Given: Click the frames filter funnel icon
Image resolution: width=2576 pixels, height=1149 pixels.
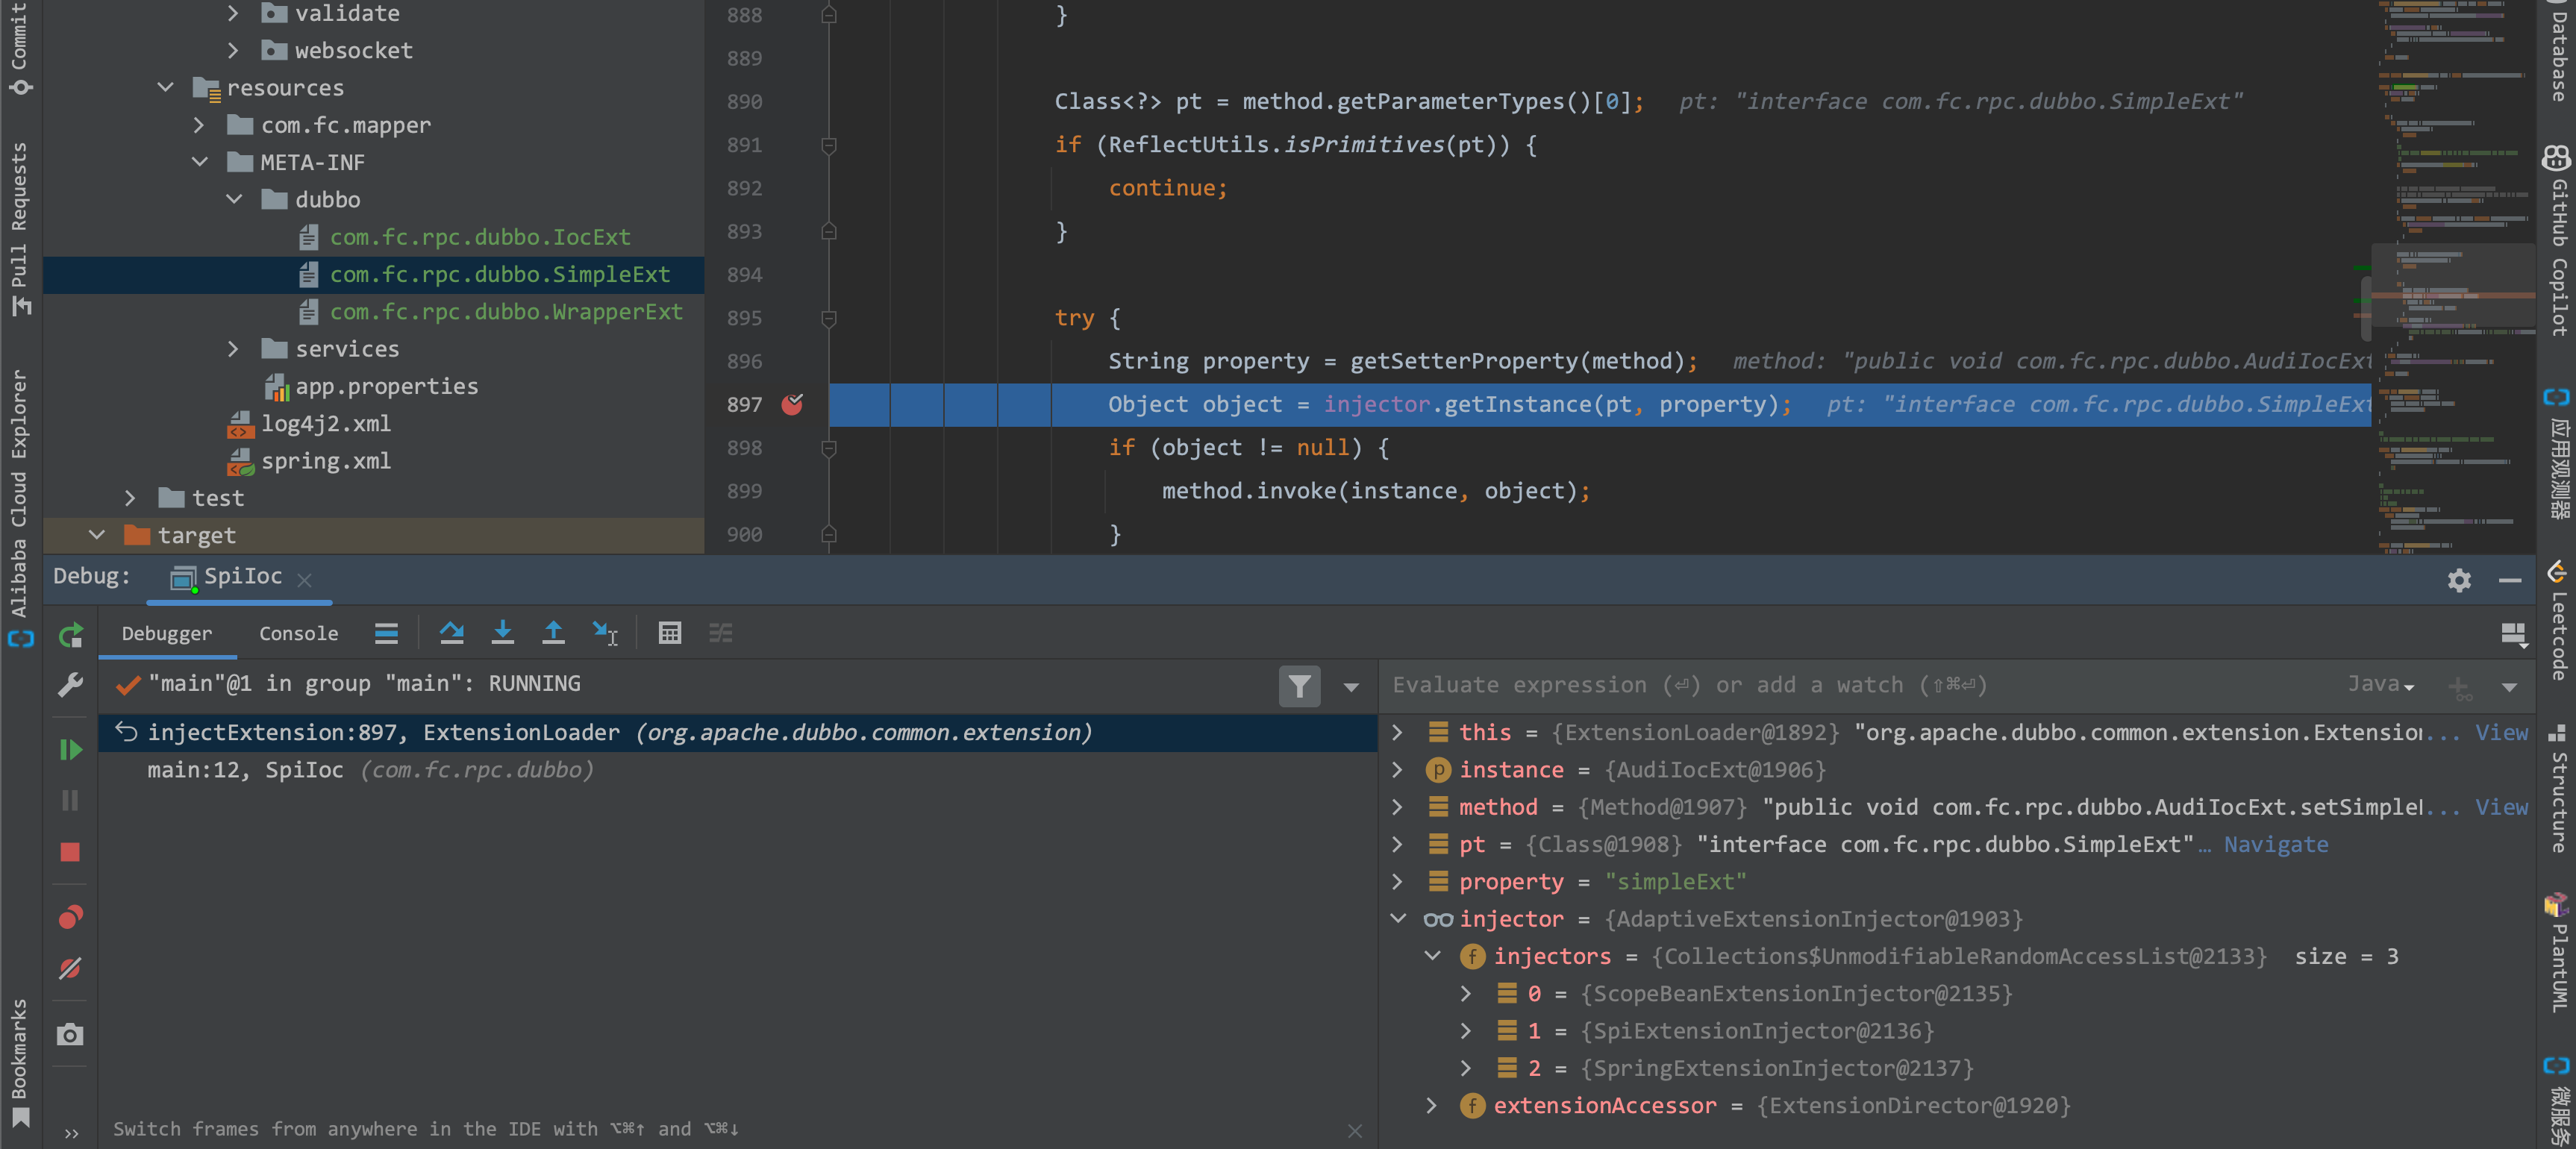Looking at the screenshot, I should coord(1299,686).
